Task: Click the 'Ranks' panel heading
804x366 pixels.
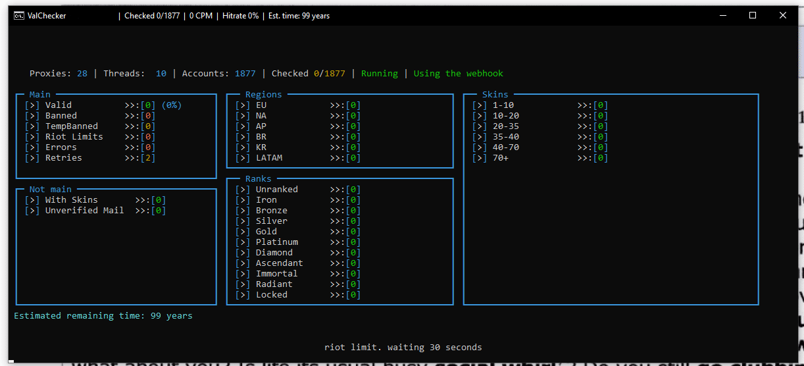Action: [x=259, y=179]
